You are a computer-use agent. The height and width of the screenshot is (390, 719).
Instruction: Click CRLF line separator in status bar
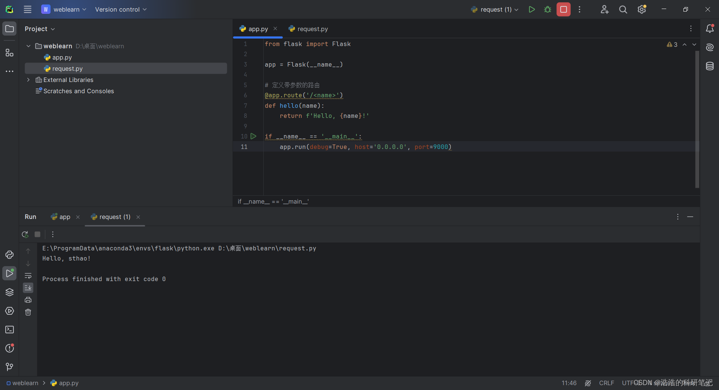tap(606, 383)
